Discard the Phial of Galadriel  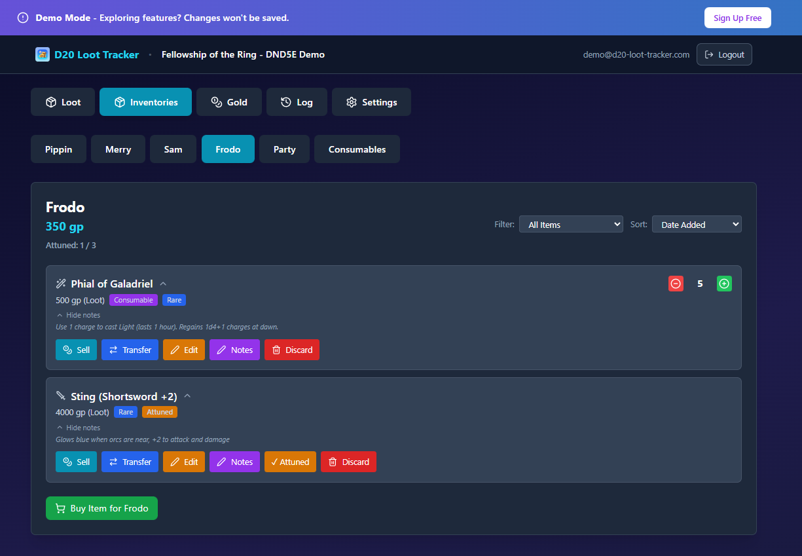click(291, 350)
